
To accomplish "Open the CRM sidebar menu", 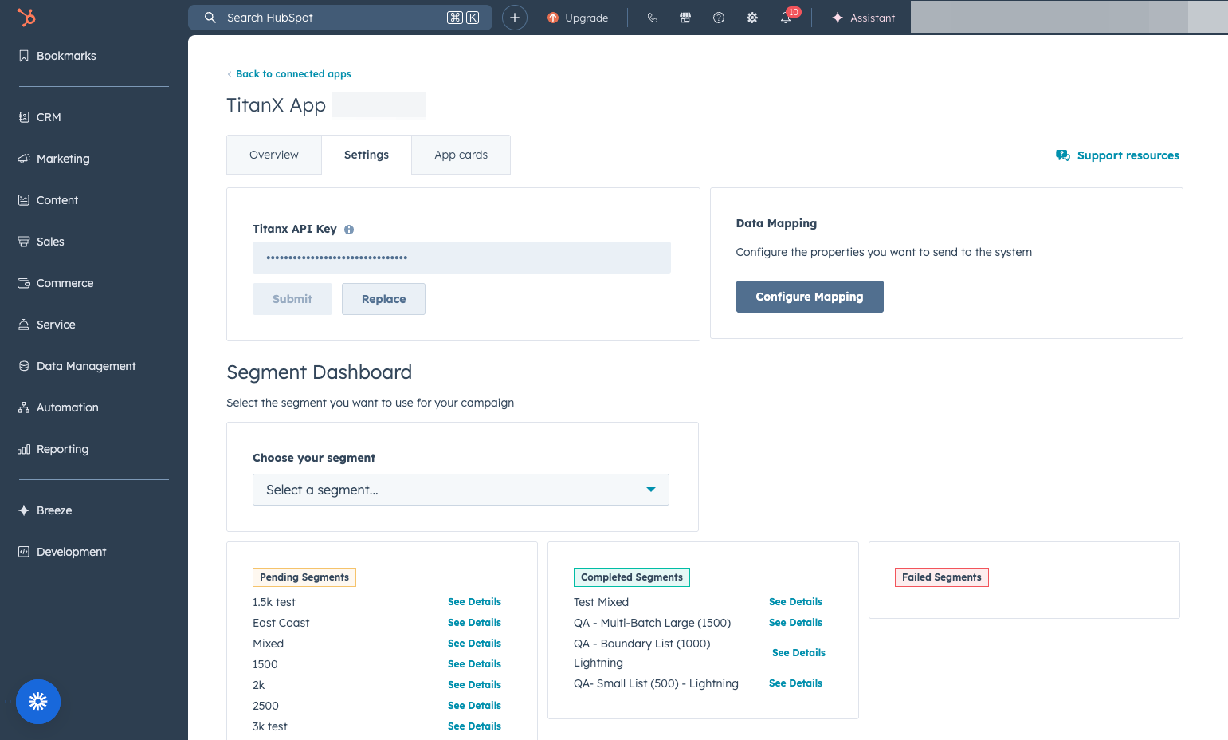I will pos(40,117).
